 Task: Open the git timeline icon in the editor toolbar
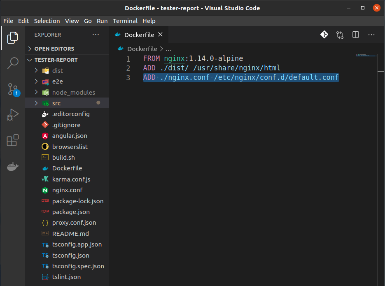[324, 35]
